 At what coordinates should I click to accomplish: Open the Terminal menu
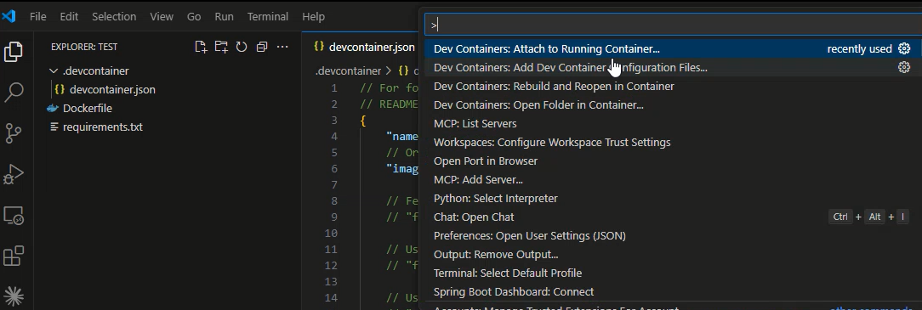268,16
